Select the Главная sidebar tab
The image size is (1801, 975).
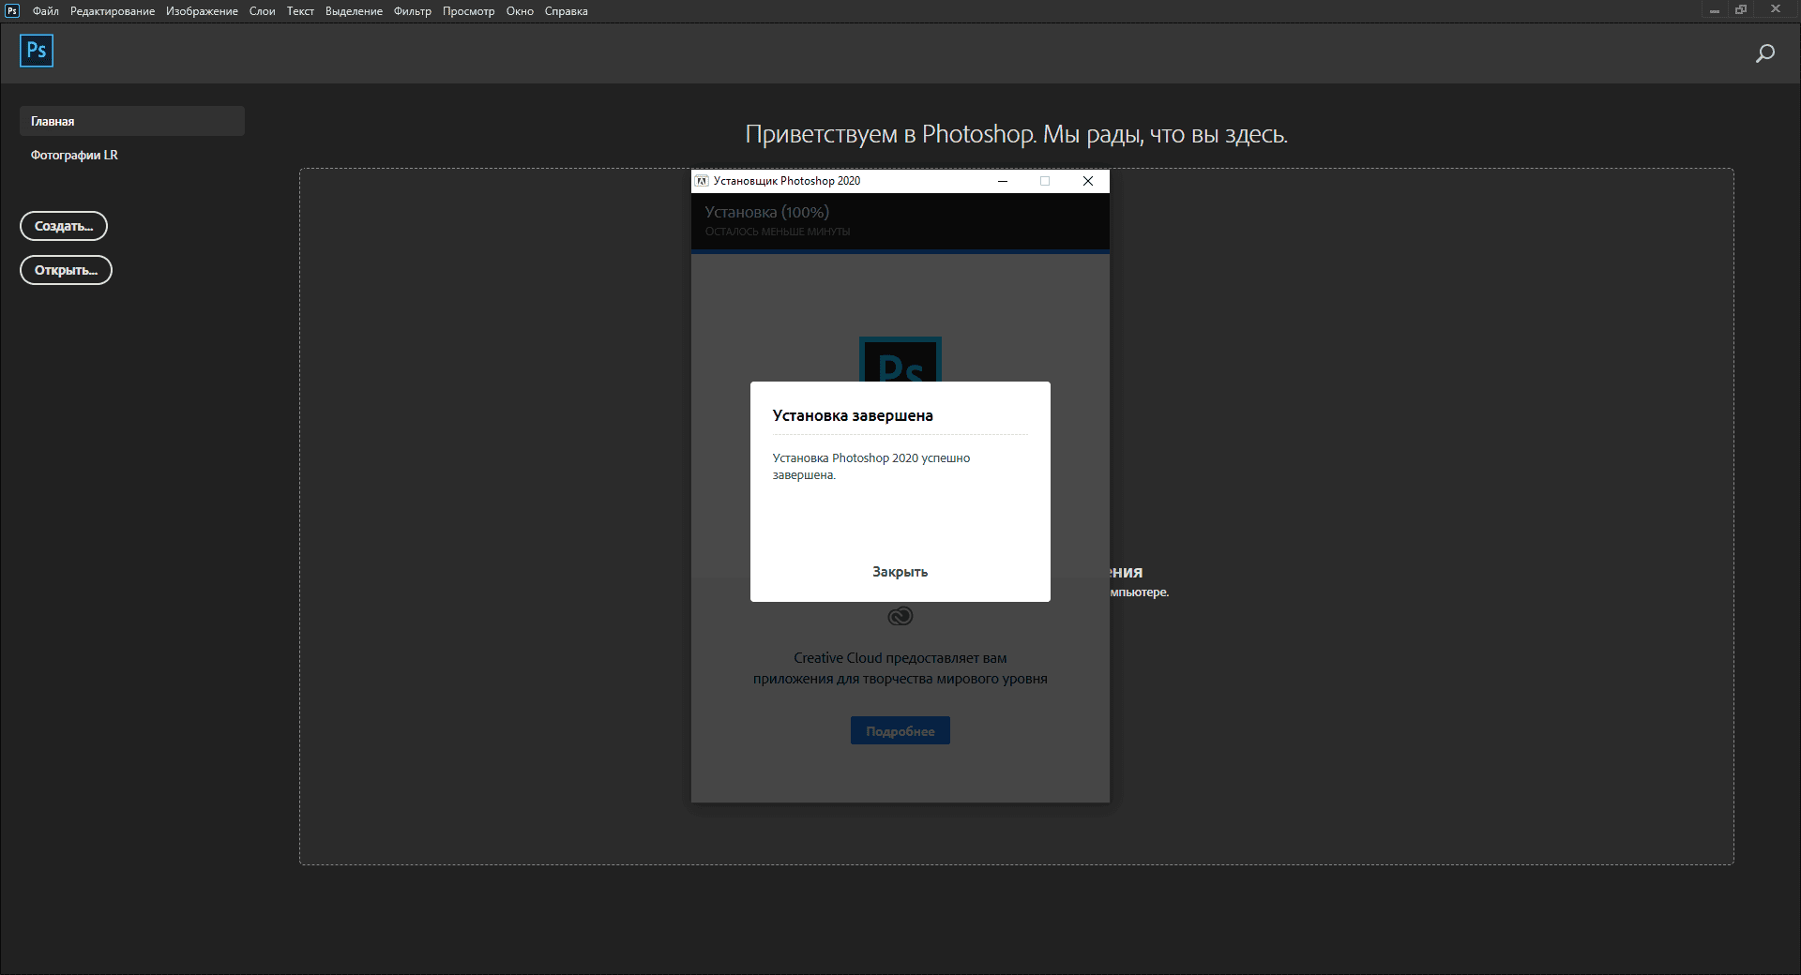[132, 121]
